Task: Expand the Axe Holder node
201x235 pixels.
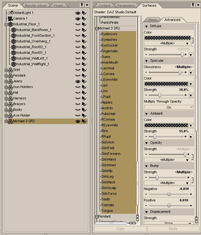Action: click(6, 116)
